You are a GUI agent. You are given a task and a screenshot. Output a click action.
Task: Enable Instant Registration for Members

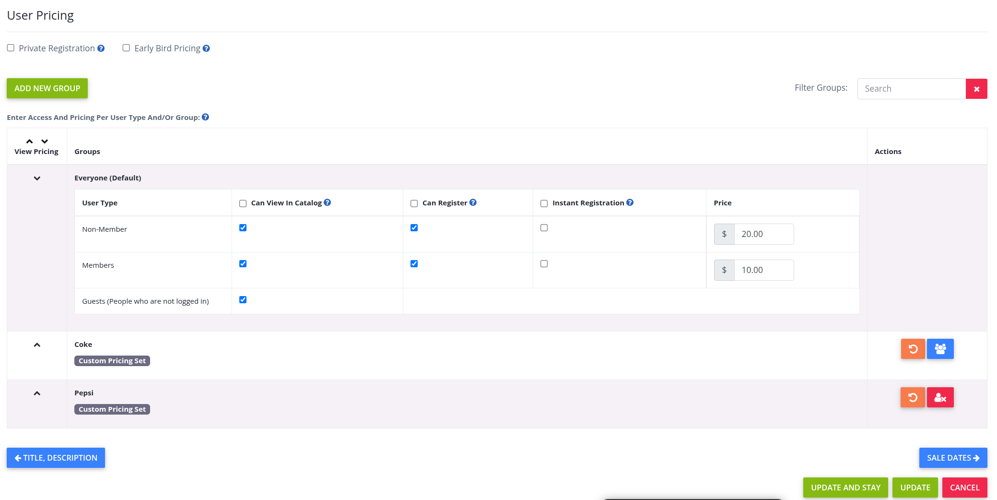click(544, 264)
